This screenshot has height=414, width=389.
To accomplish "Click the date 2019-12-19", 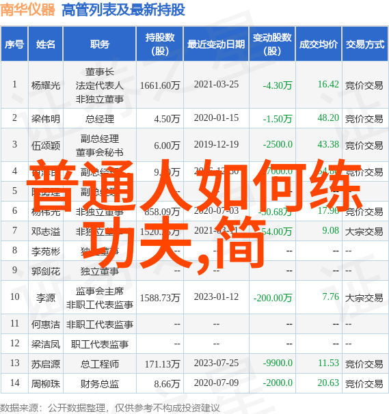I will coord(216,144).
